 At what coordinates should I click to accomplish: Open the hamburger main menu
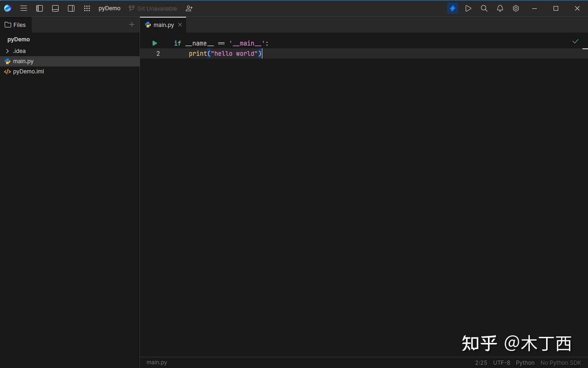pos(24,8)
